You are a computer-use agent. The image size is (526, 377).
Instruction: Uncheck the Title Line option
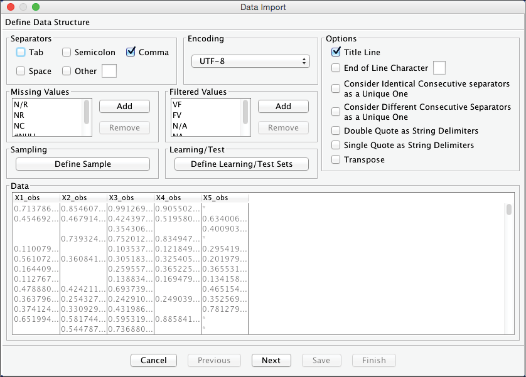pyautogui.click(x=336, y=53)
